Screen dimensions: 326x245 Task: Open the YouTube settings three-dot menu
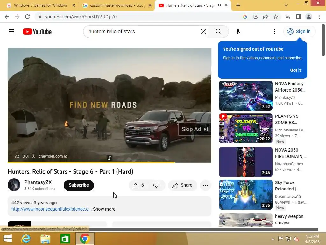(274, 32)
